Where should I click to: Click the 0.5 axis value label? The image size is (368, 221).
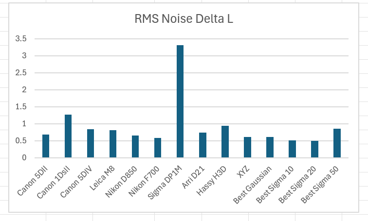click(x=21, y=141)
